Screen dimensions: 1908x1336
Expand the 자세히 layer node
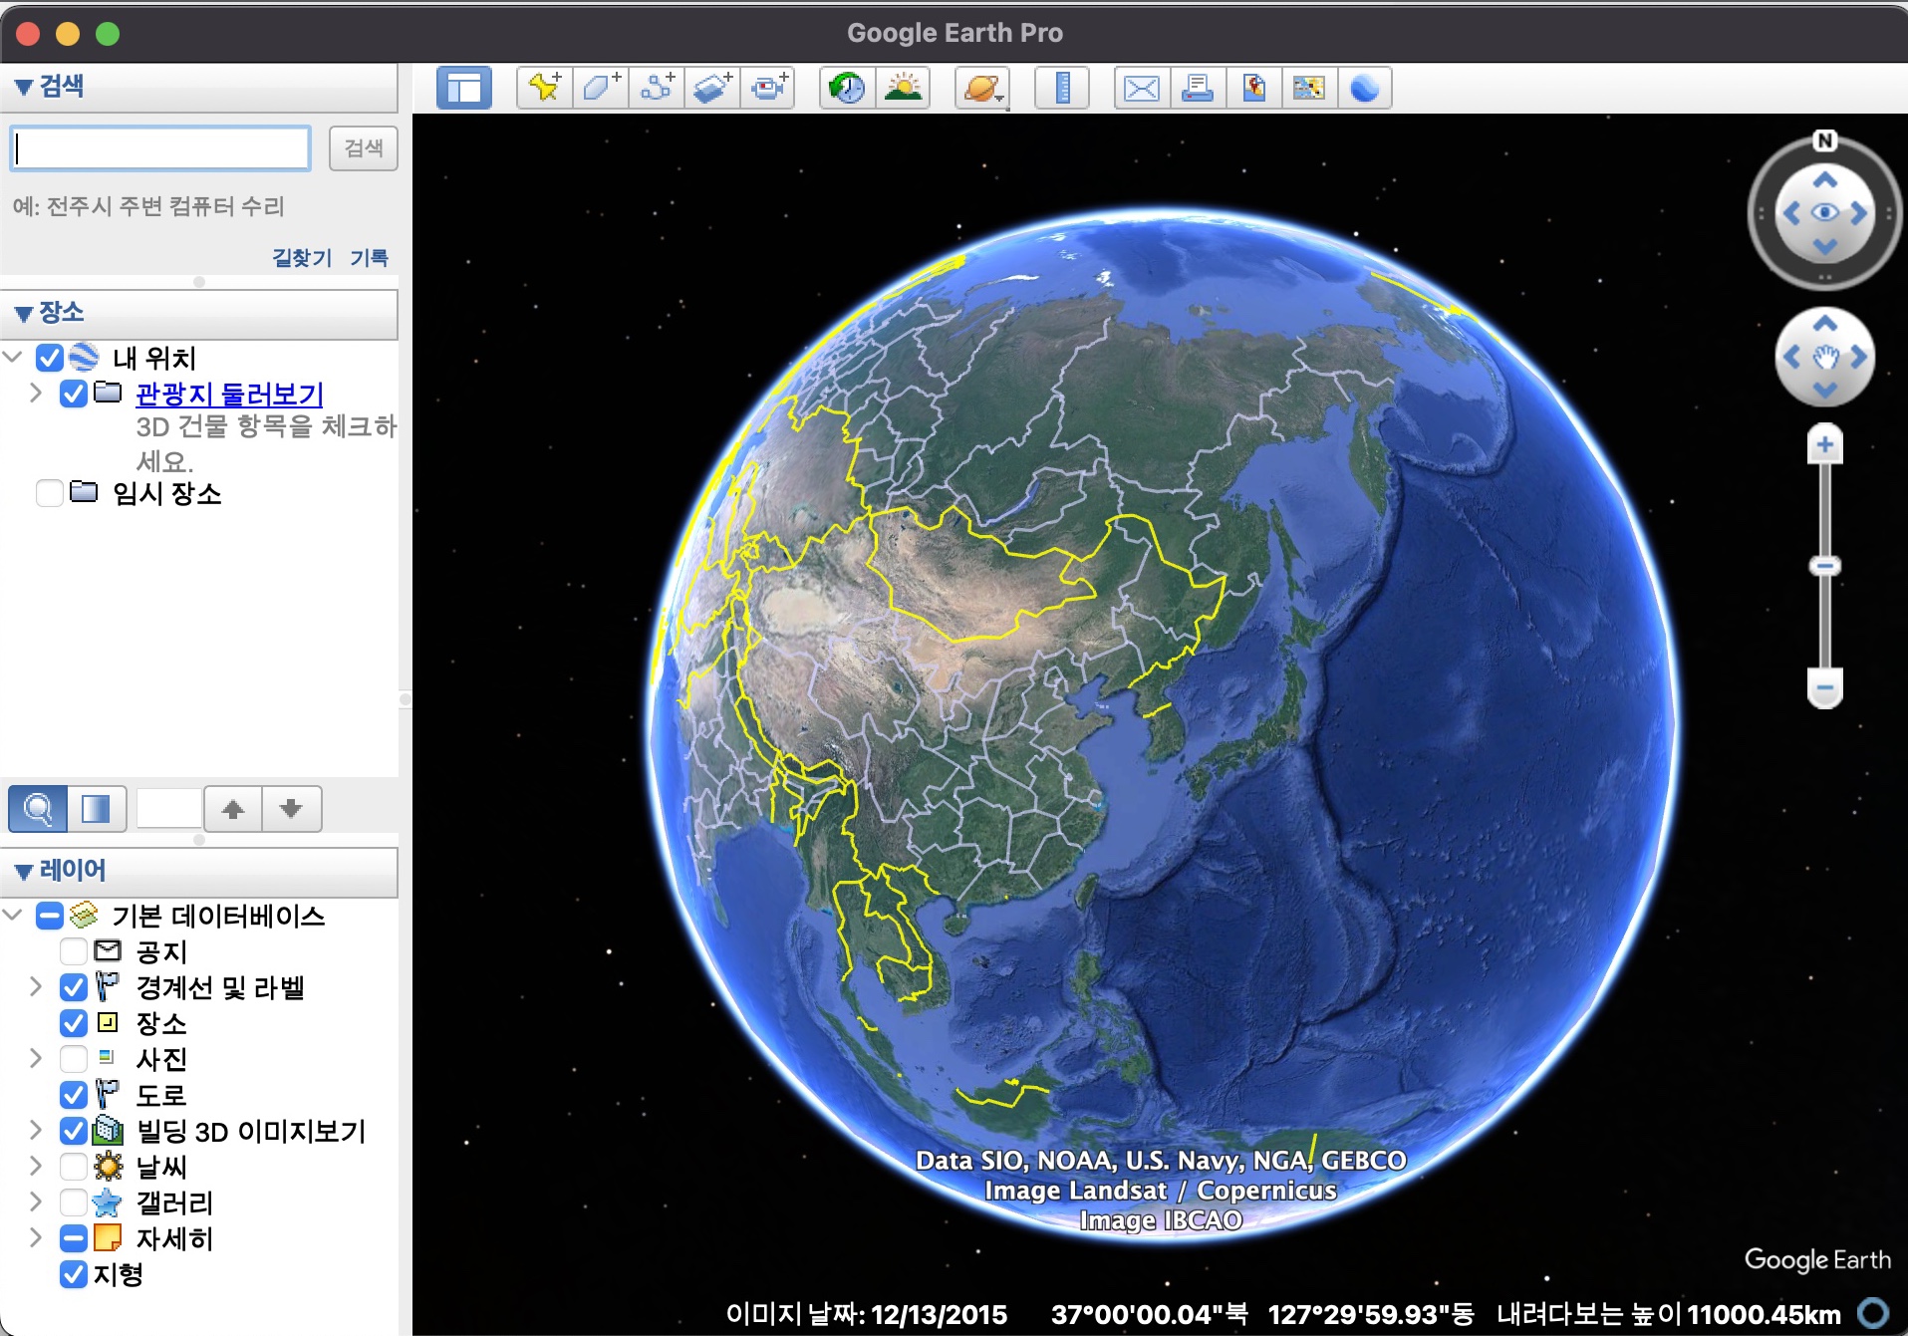(36, 1237)
